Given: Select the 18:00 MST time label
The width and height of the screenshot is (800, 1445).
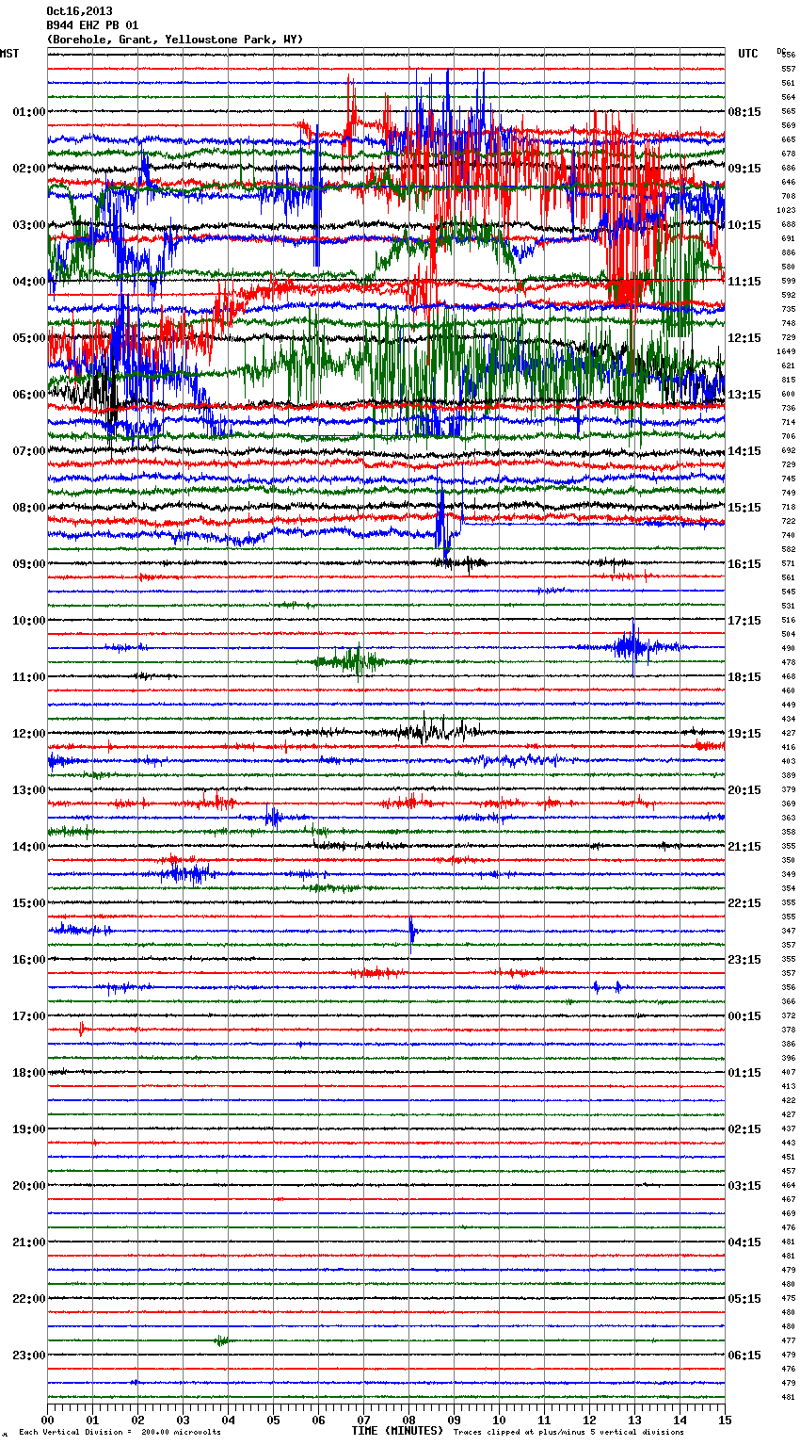Looking at the screenshot, I should pyautogui.click(x=29, y=1073).
